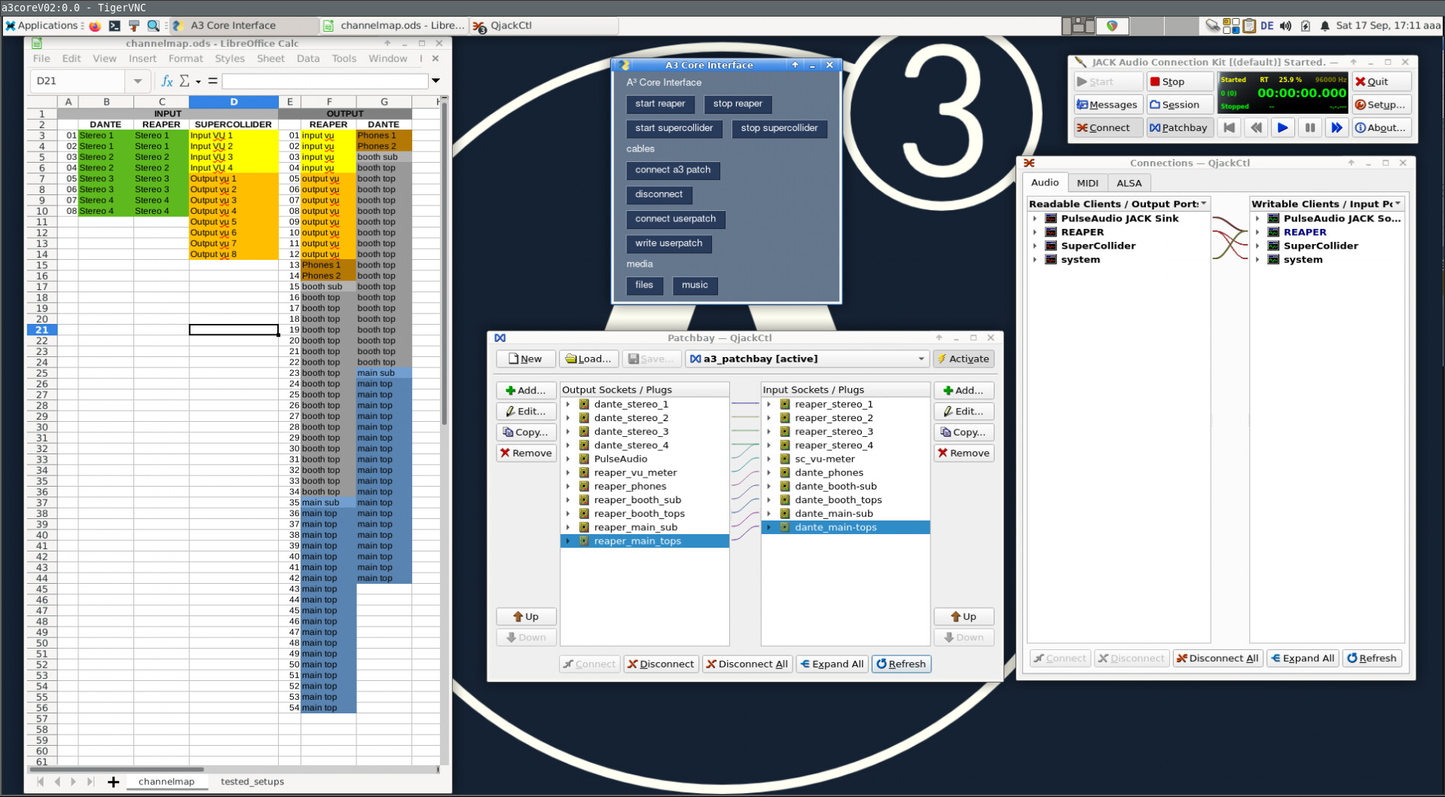Click connect a3 patch button

pyautogui.click(x=673, y=170)
